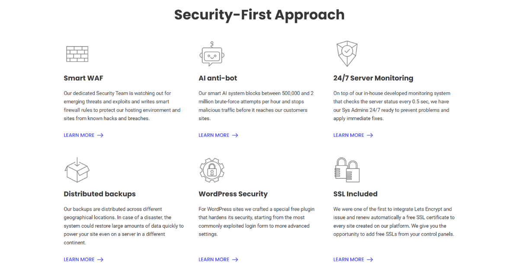
Task: Click the arrow next to Smart WAF Learn More
Action: [100, 135]
